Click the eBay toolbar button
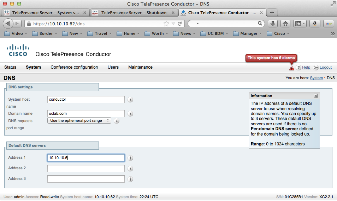 click(x=329, y=24)
